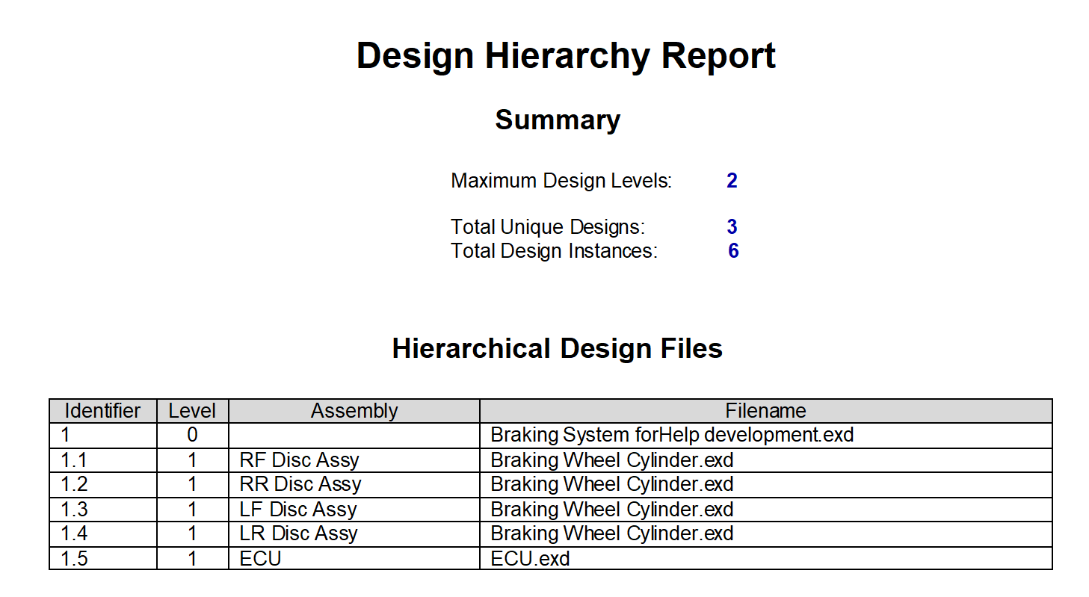Image resolution: width=1089 pixels, height=597 pixels.
Task: Click the LF Disc Assy cell
Action: tap(354, 510)
